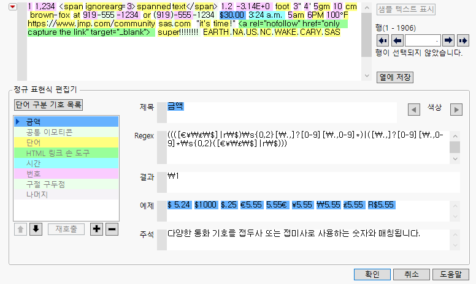Viewport: 476px width, 284px height.
Task: Switch to previous color with left arrow
Action: pos(414,110)
